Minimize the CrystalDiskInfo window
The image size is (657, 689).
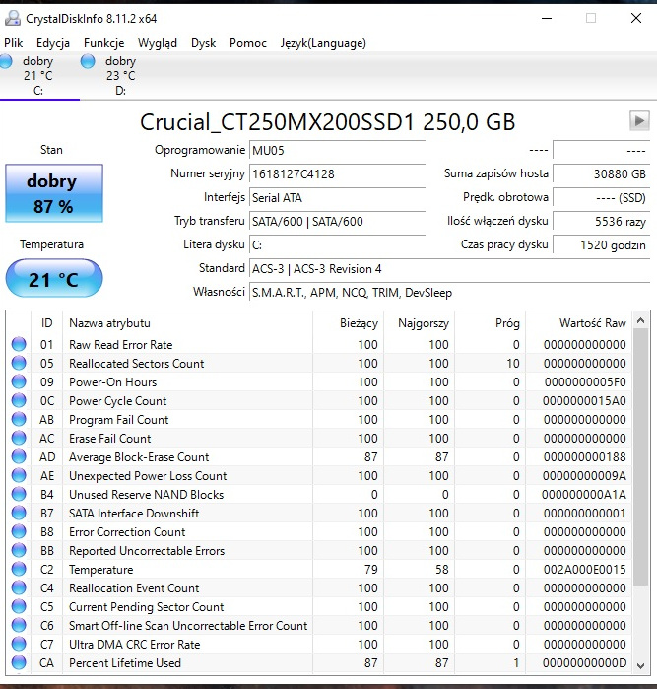(x=547, y=18)
